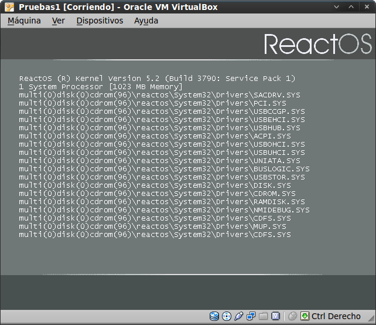
Task: Click the USBUHCI.SYS driver line
Action: 162,153
